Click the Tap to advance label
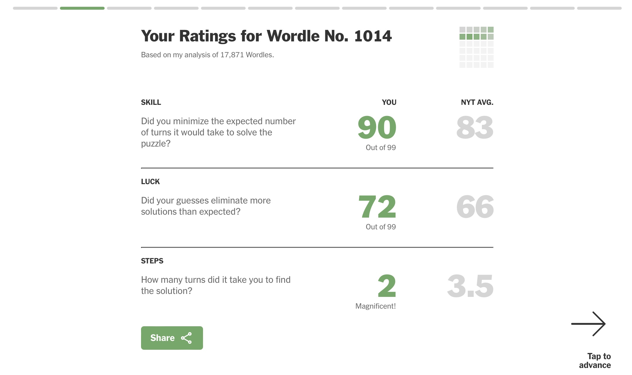 (x=595, y=361)
